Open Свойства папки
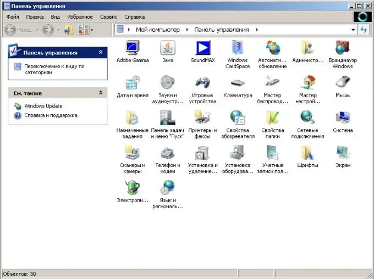Screen dimensions: 374x279 [273, 125]
